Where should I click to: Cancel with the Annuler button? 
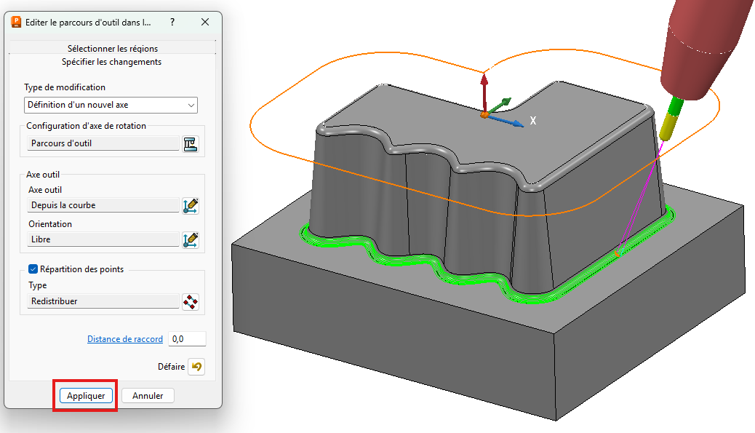(148, 396)
